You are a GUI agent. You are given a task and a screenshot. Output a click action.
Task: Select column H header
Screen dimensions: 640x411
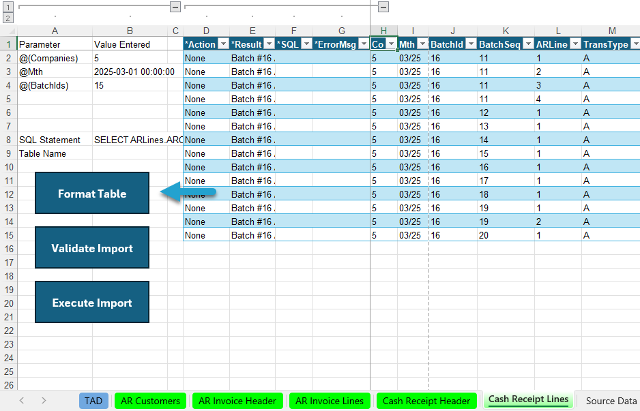pos(383,31)
